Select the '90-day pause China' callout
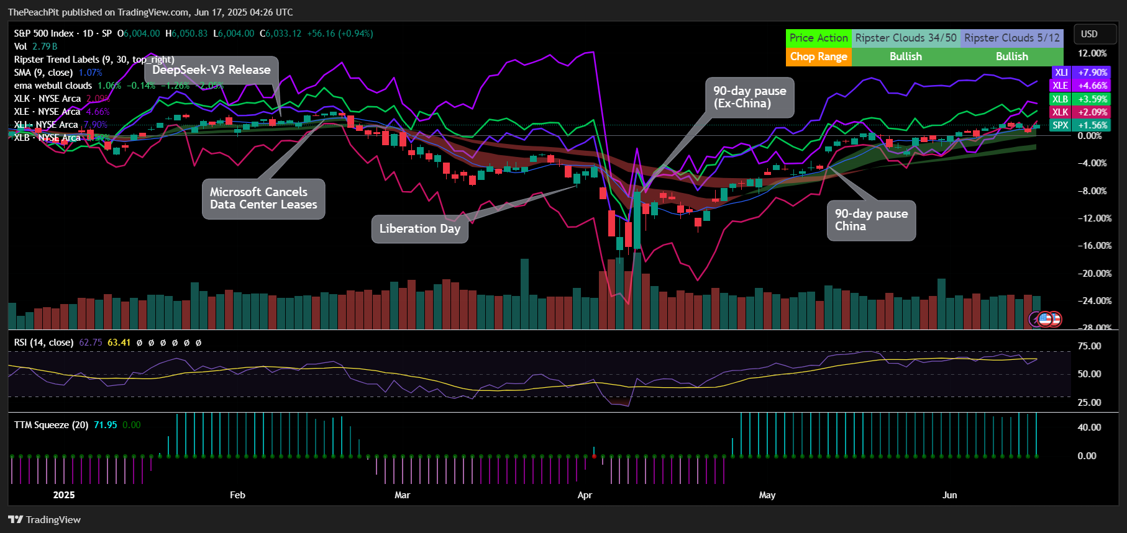Screen dimensions: 1127x533 click(x=871, y=220)
